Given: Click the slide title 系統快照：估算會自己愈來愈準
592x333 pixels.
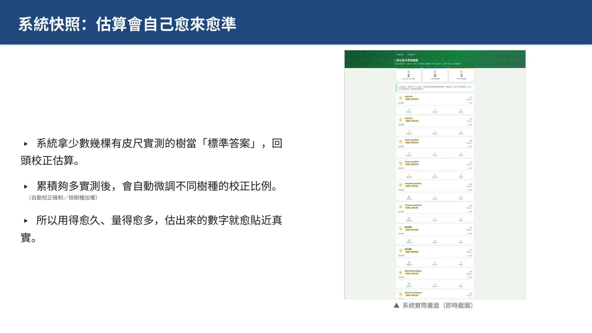Looking at the screenshot, I should tap(127, 24).
